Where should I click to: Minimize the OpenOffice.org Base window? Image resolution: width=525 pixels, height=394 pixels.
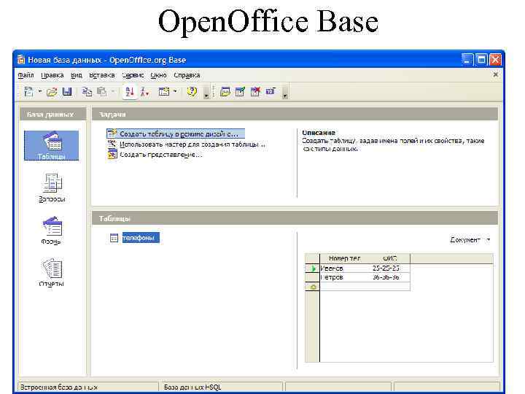coord(467,60)
